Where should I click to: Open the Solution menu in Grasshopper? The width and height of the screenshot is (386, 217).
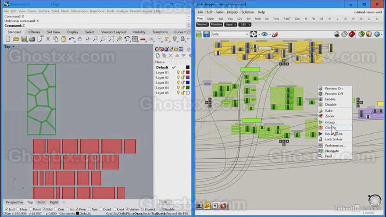tap(247, 12)
